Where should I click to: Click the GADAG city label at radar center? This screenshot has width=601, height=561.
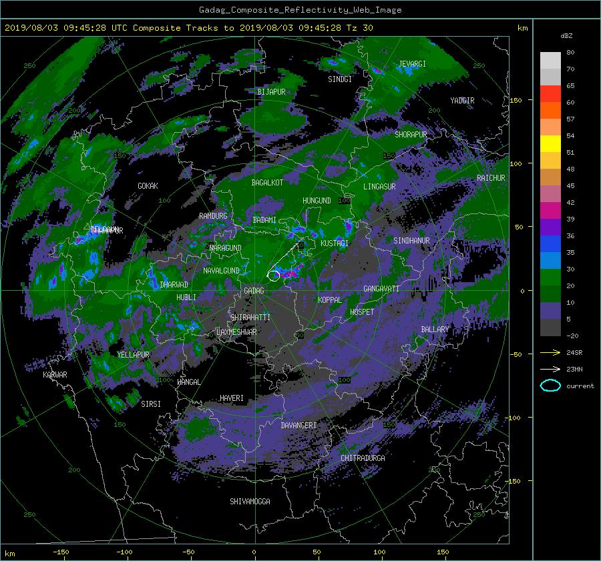coord(254,291)
